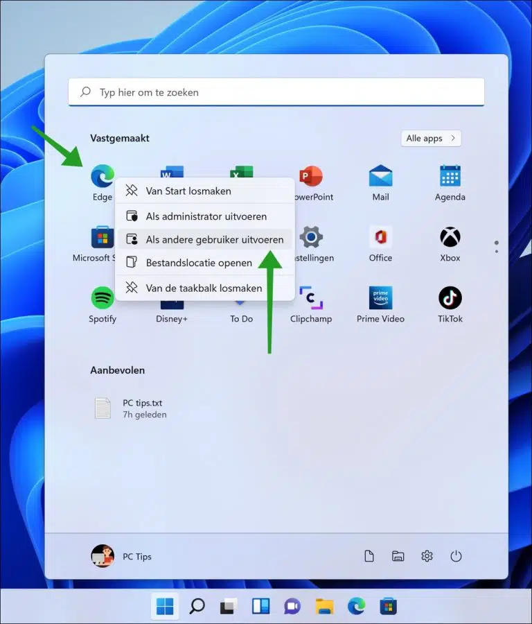Open the Widgets taskbar icon

click(261, 607)
